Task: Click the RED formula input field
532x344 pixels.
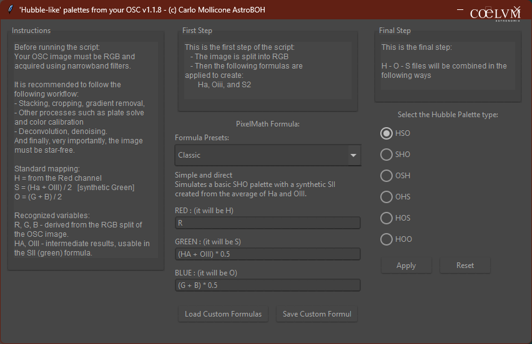Action: 267,222
